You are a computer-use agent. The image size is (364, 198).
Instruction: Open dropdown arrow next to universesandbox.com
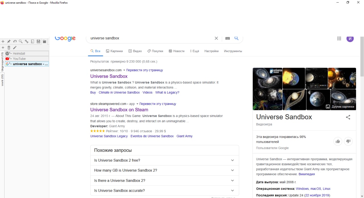pos(124,70)
